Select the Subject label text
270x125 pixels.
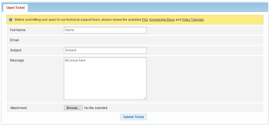click(16, 50)
